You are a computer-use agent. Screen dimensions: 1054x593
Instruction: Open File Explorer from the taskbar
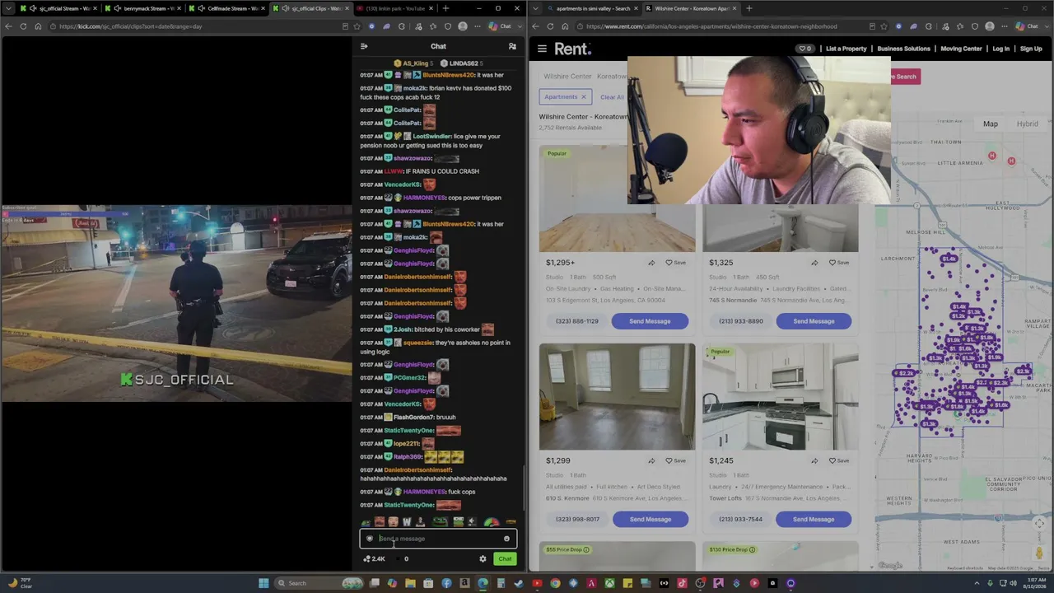pos(410,583)
